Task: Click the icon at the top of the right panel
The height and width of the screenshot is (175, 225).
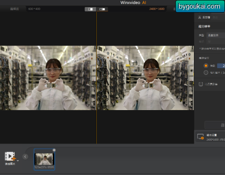Action: [x=200, y=17]
